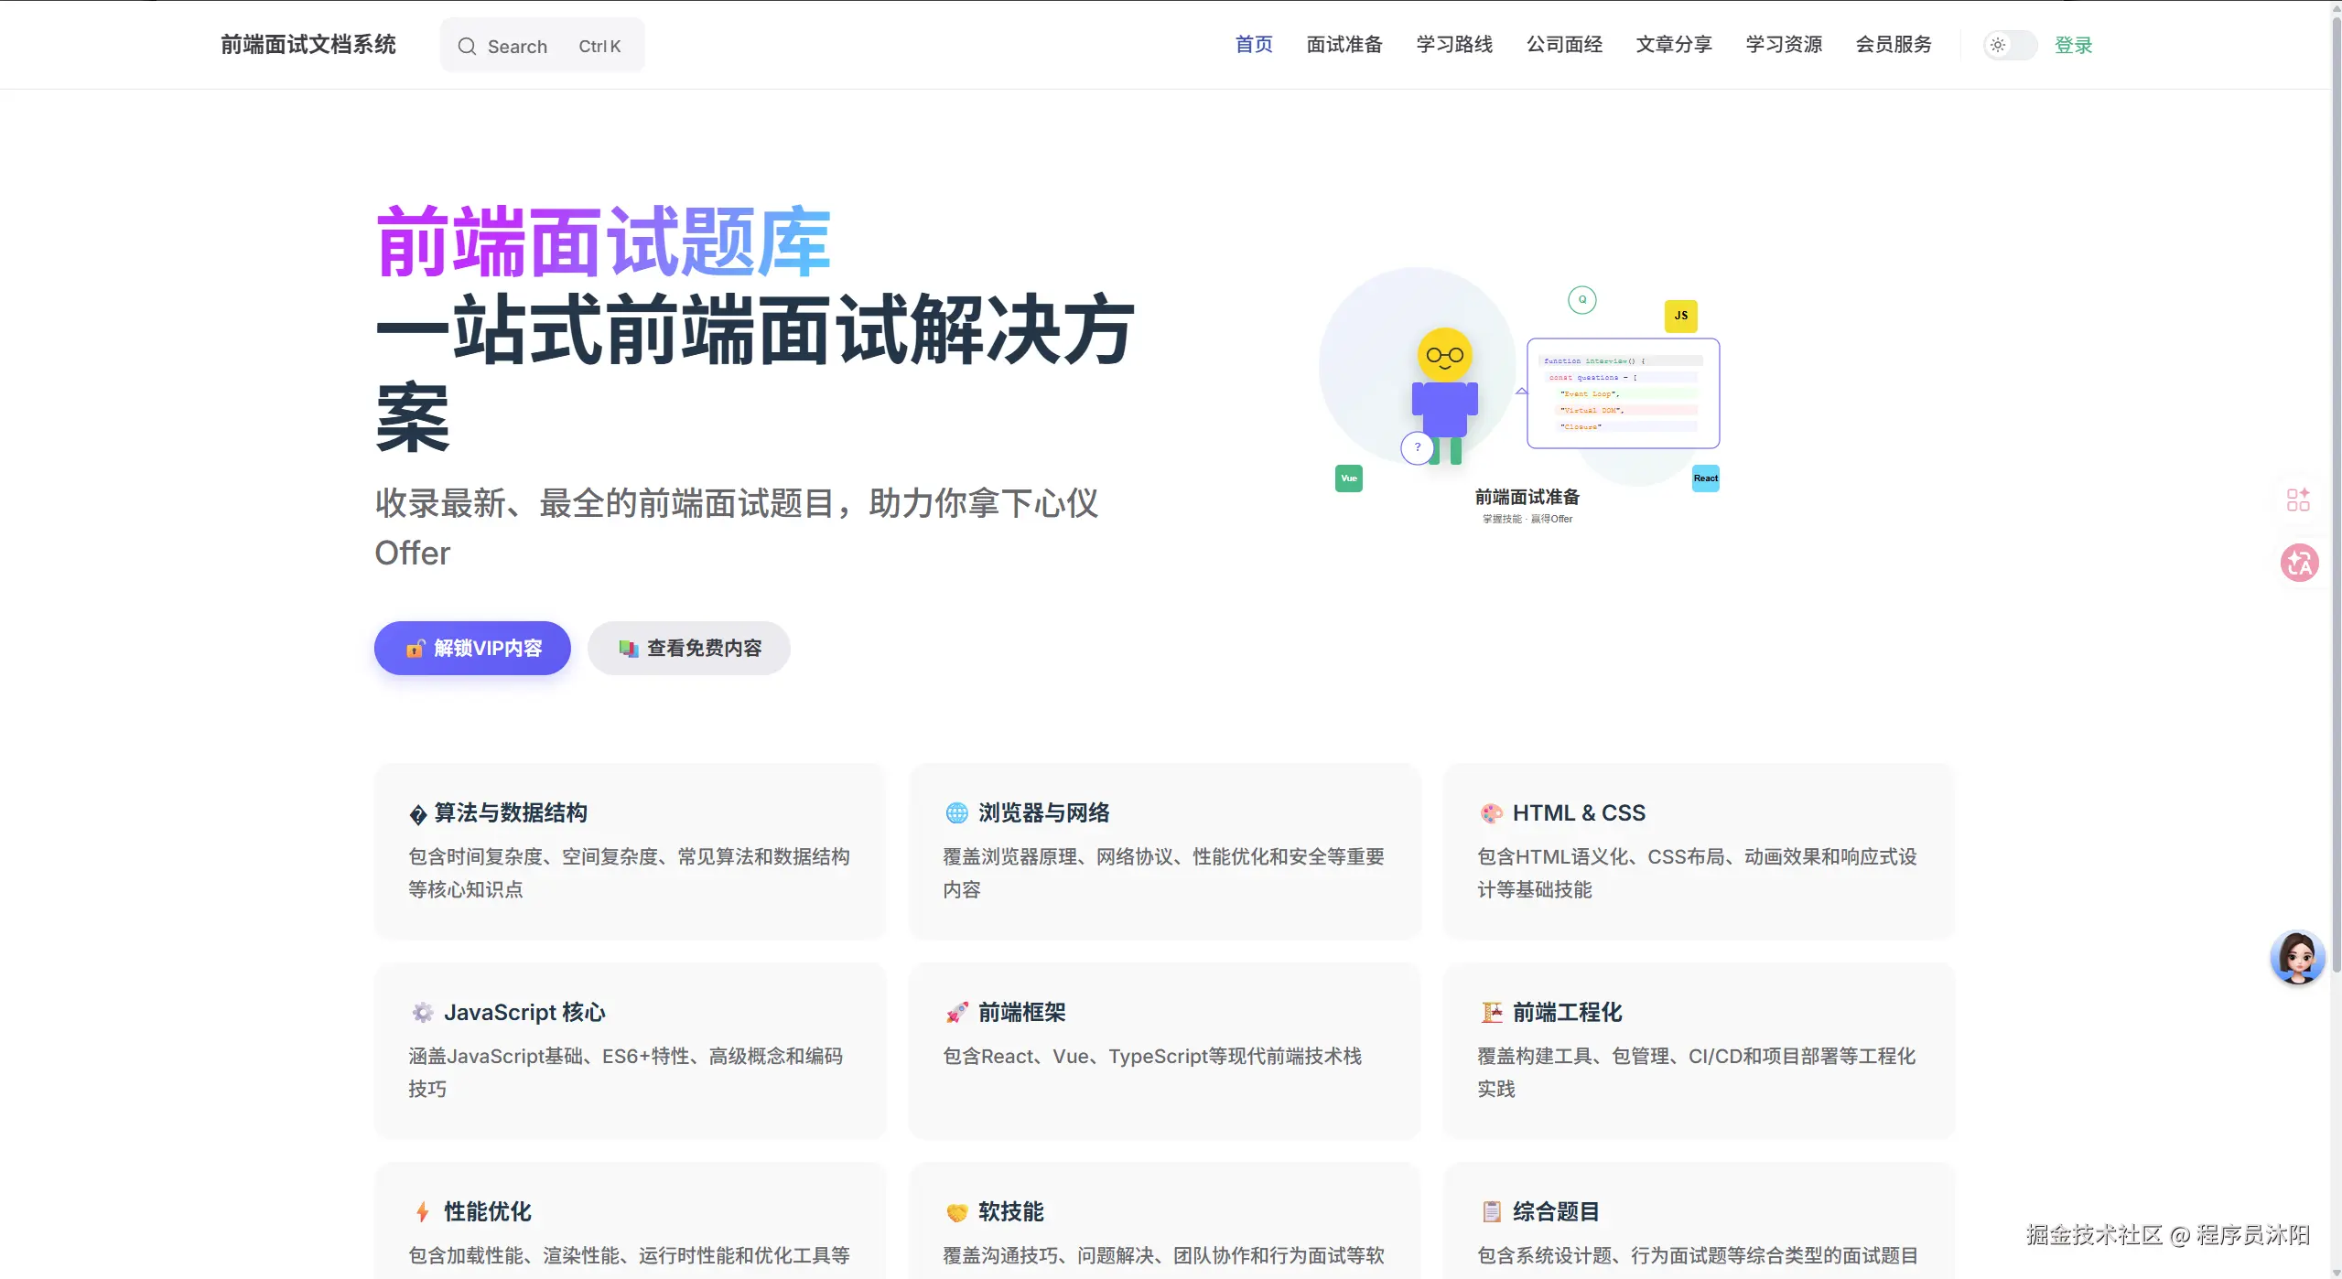Open the HTML & CSS card
Viewport: 2342px width, 1279px height.
pyautogui.click(x=1698, y=850)
